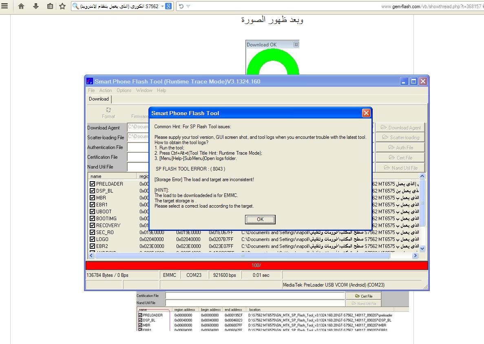Click the SP FLASH TOOL ERROR 8043 text

click(190, 169)
